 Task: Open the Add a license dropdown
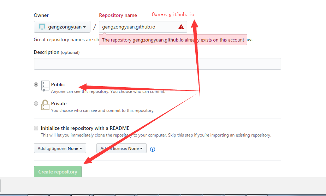[x=121, y=148]
